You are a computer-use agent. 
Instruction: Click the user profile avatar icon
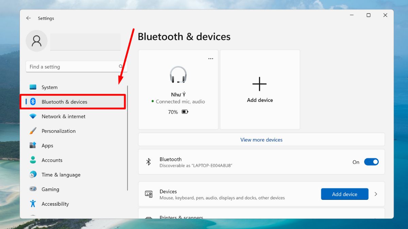pos(36,41)
